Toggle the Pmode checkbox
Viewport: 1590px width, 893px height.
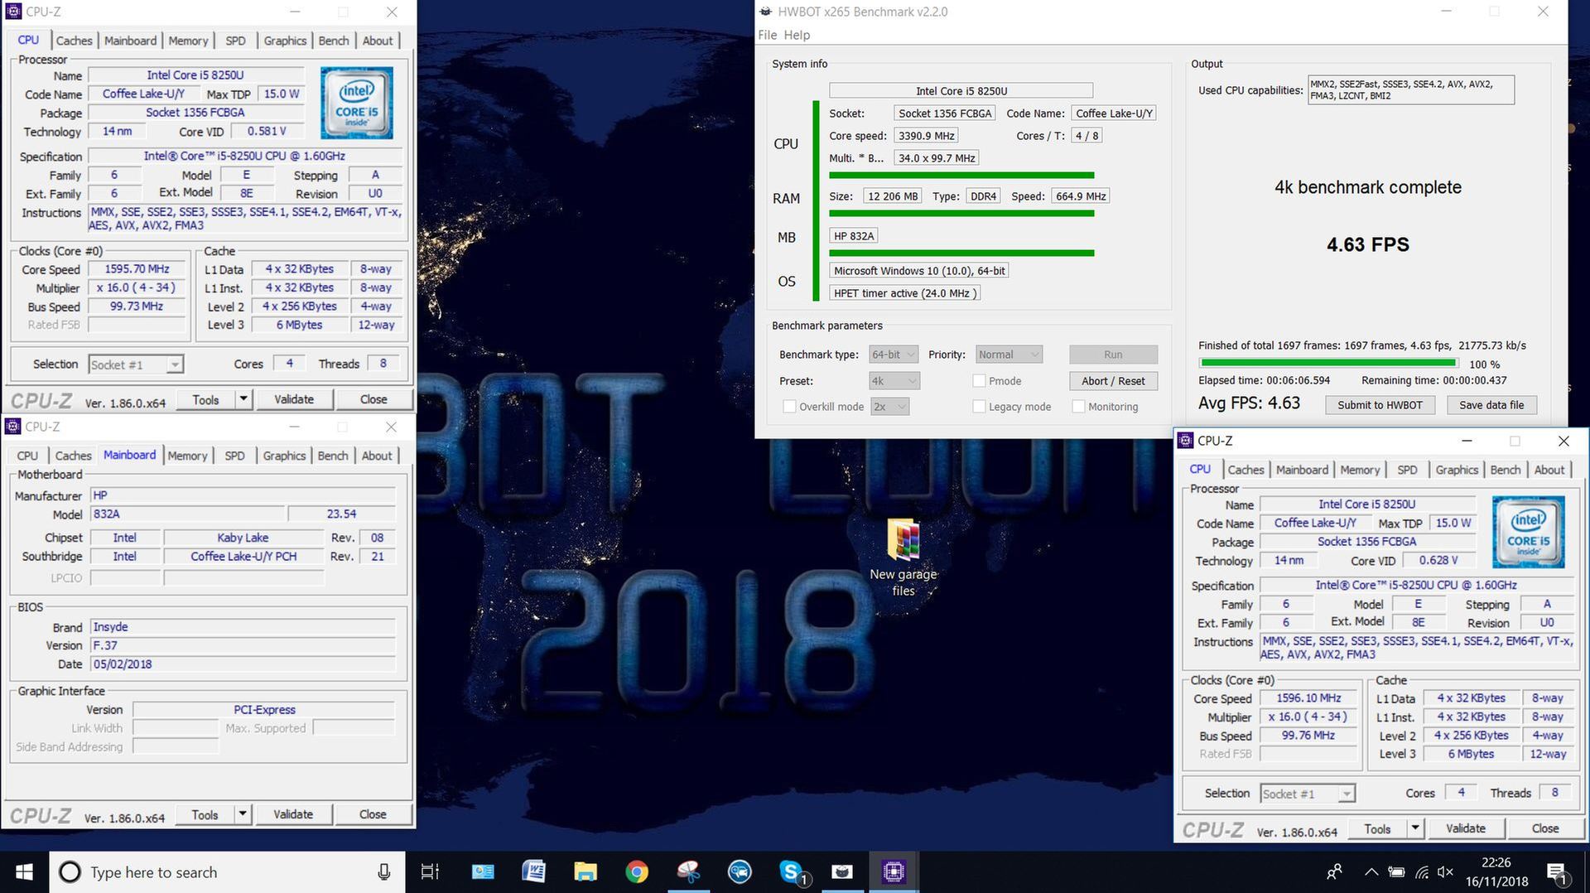coord(979,381)
